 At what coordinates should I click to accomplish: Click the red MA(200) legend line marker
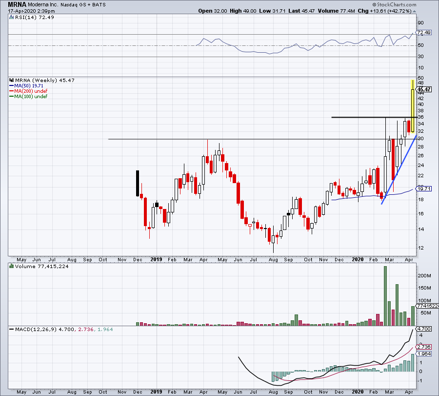12,91
